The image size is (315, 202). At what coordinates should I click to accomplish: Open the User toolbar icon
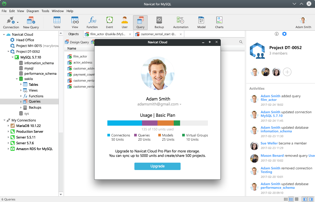(x=125, y=22)
